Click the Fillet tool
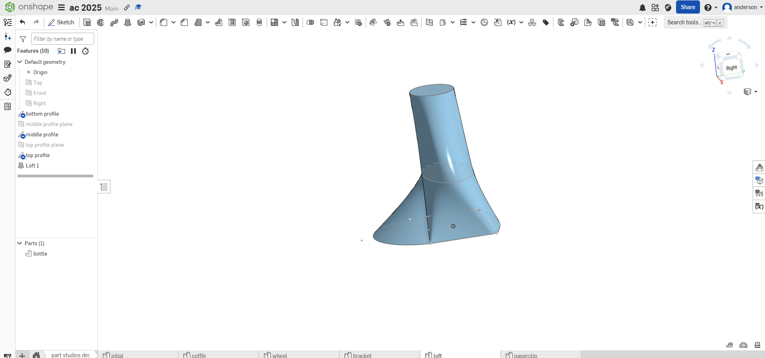 pyautogui.click(x=164, y=22)
